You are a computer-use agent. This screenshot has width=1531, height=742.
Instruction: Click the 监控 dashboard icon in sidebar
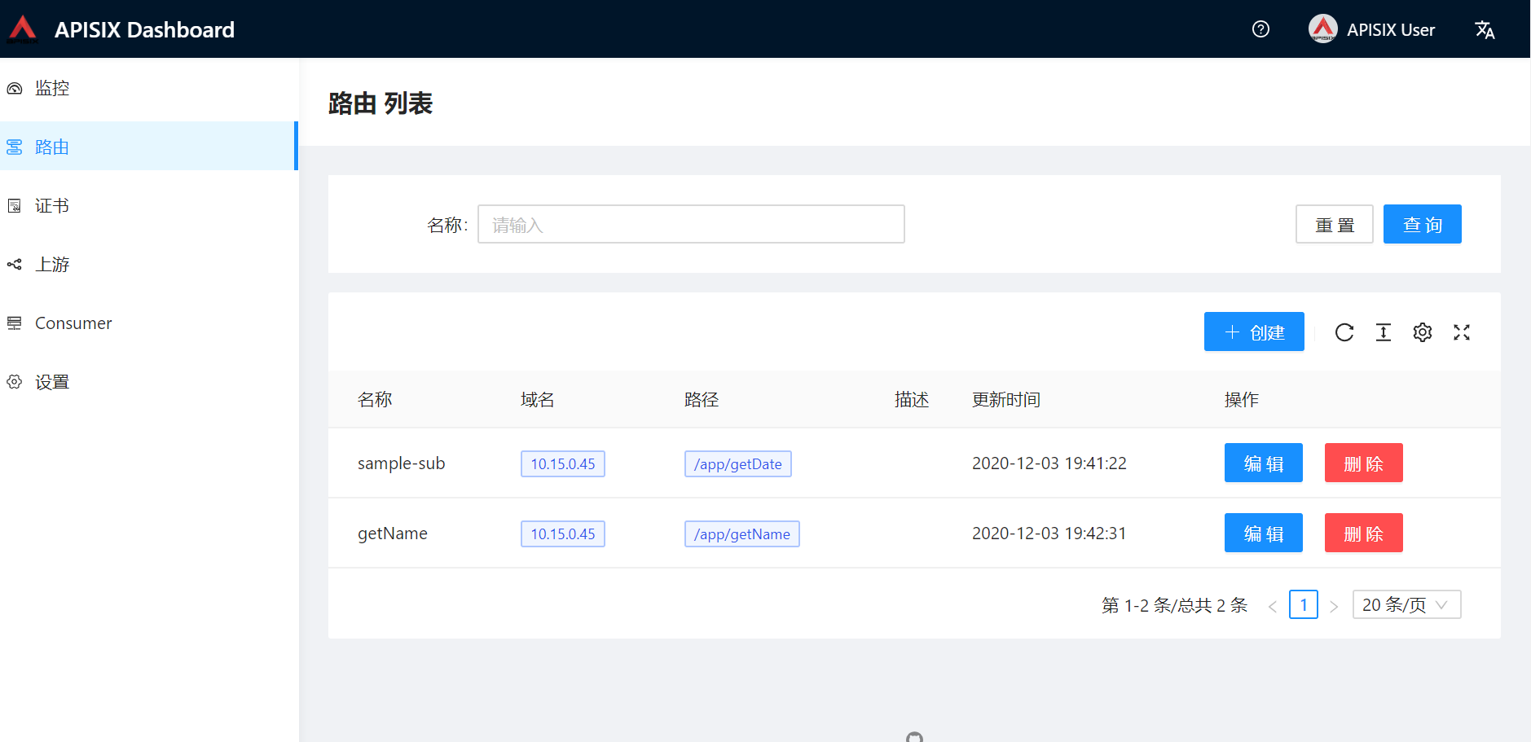[14, 88]
